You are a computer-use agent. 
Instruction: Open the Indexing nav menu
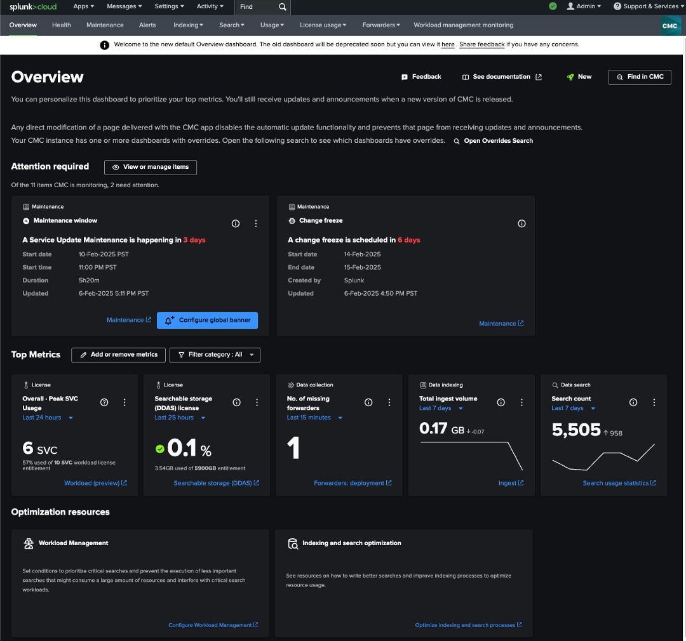click(x=188, y=25)
